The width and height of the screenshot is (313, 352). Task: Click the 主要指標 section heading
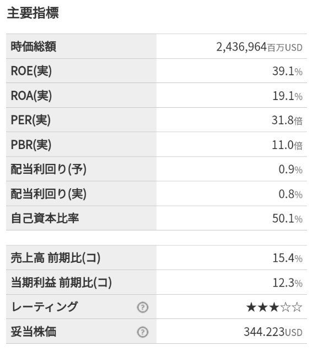click(33, 13)
